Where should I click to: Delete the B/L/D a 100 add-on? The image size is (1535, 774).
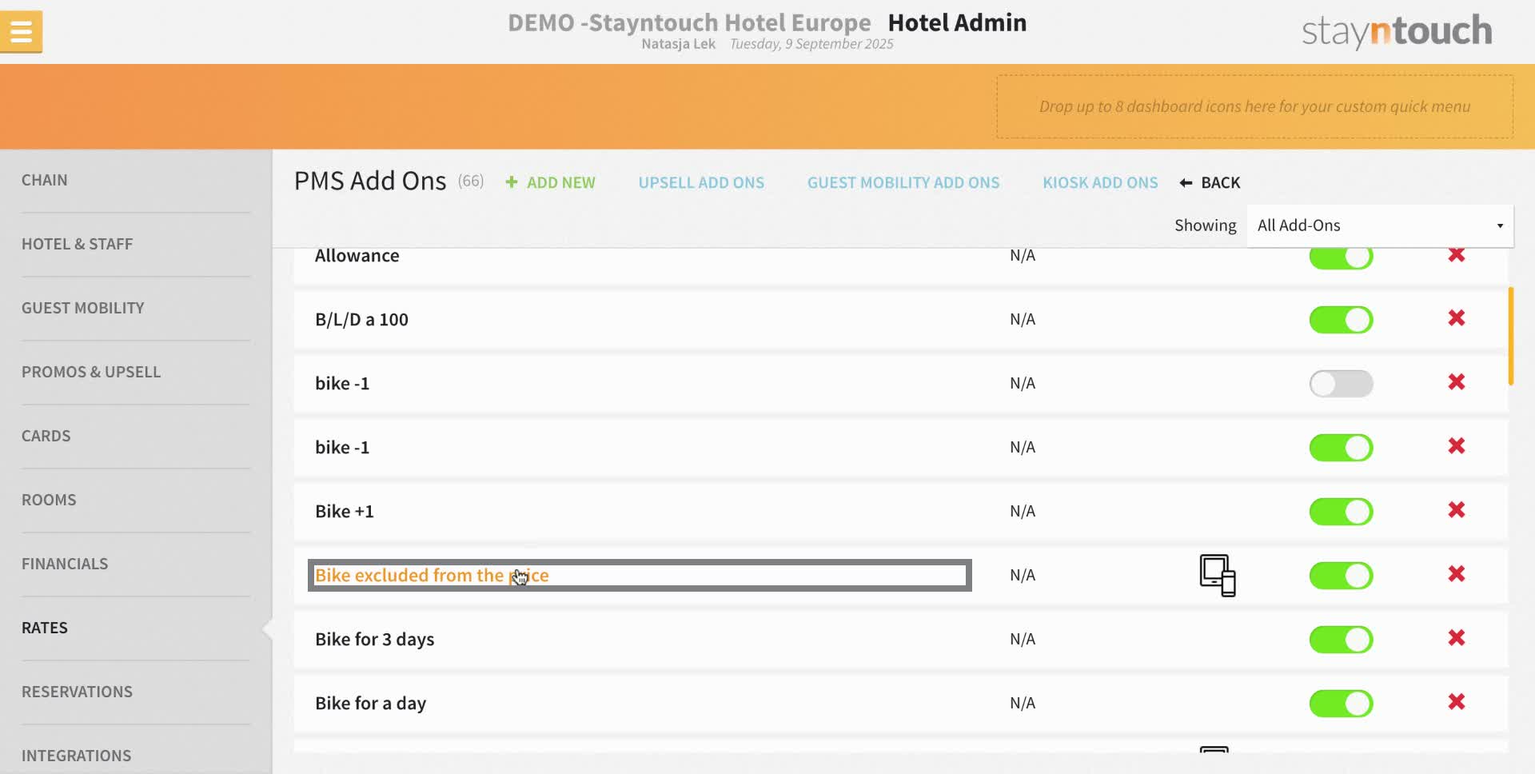(x=1457, y=318)
